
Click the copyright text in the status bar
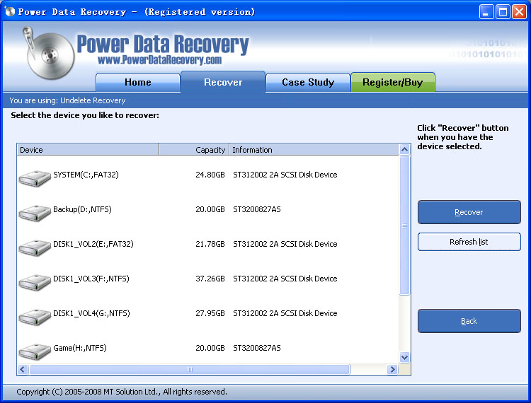(x=122, y=392)
